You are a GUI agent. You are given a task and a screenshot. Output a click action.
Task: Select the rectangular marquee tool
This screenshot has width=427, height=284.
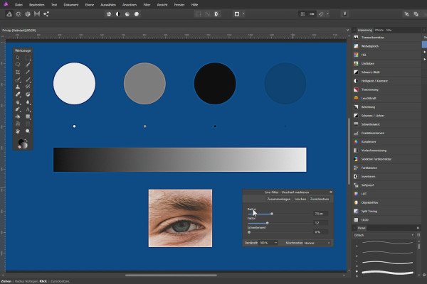(x=28, y=58)
